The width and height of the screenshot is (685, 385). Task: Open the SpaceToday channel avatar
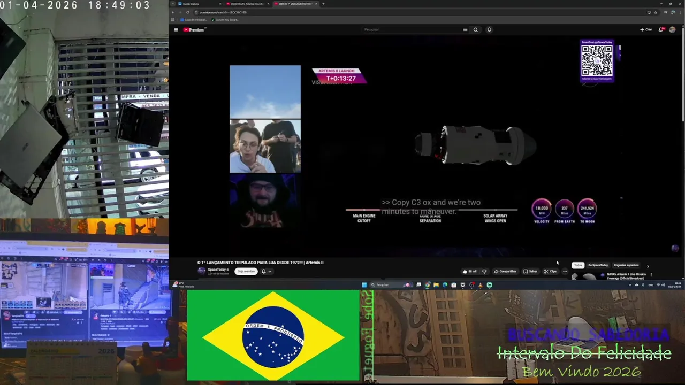click(x=202, y=271)
